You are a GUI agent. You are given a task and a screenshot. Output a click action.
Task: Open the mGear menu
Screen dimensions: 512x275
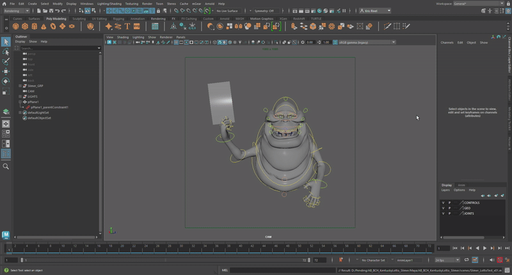tap(196, 4)
